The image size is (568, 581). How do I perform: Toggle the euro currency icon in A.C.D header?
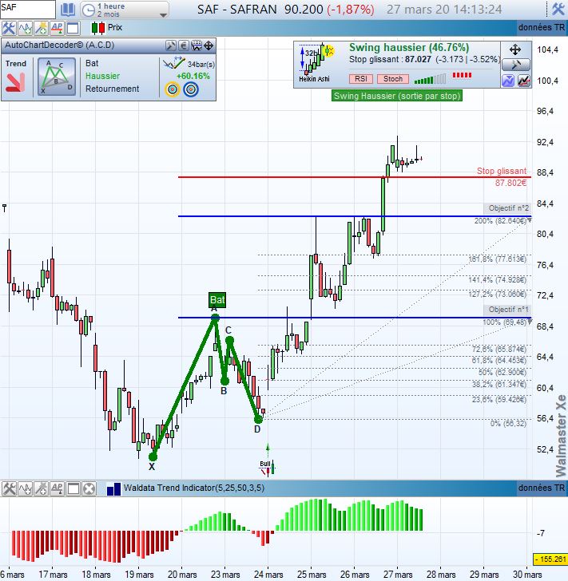point(184,45)
